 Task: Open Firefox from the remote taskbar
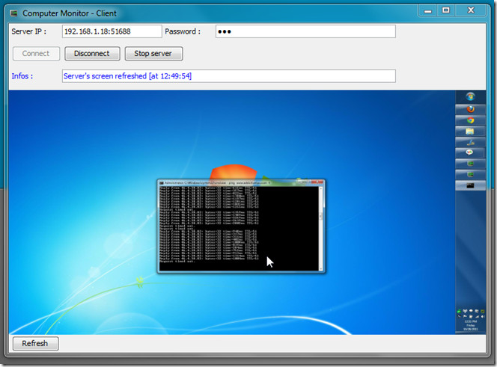[470, 108]
